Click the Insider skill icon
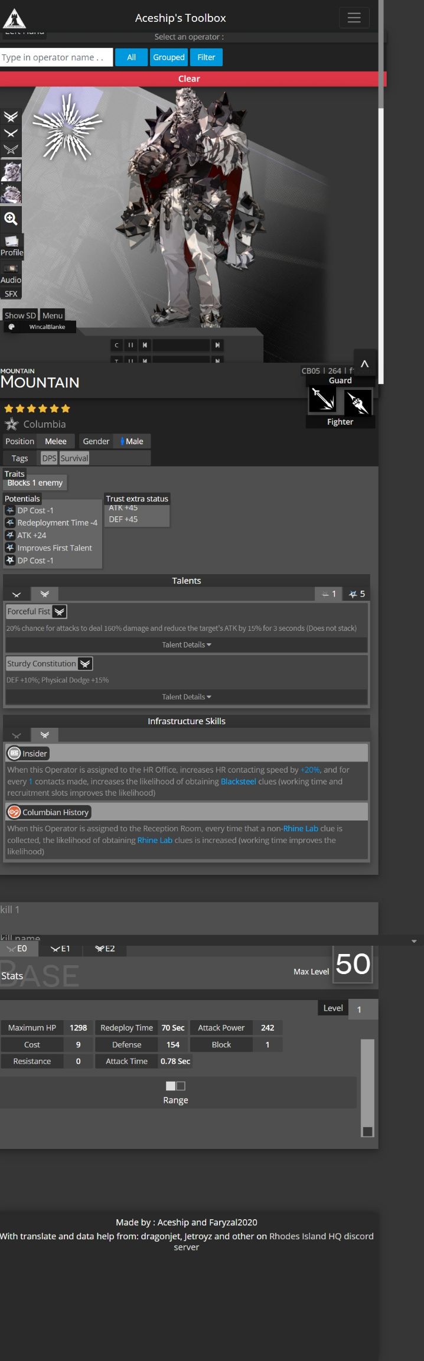This screenshot has height=1361, width=424. click(14, 753)
